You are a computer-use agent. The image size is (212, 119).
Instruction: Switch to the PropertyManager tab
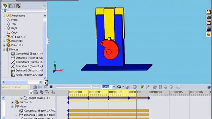click(x=11, y=6)
